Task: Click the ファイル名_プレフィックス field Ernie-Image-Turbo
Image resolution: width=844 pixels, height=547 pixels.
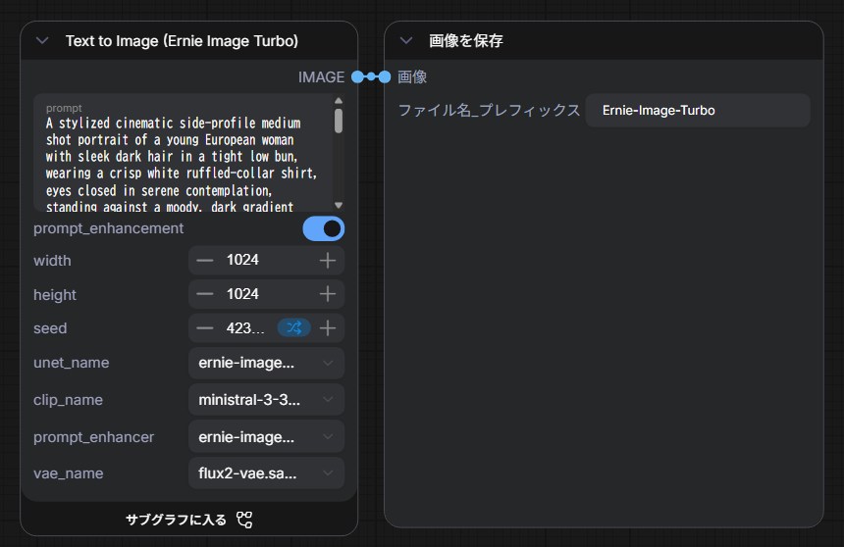Action: (698, 110)
